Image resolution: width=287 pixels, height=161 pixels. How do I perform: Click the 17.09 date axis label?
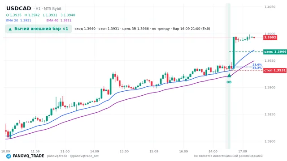243,152
